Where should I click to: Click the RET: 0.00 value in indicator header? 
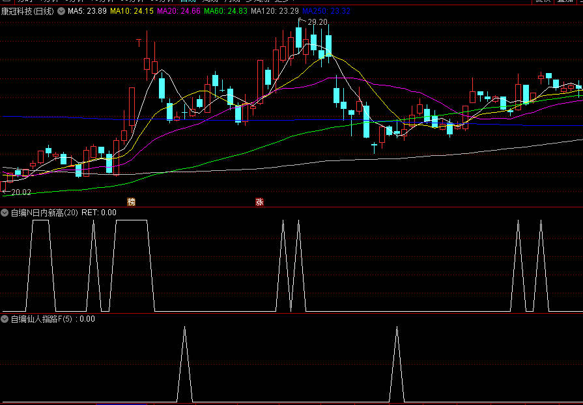tap(99, 213)
